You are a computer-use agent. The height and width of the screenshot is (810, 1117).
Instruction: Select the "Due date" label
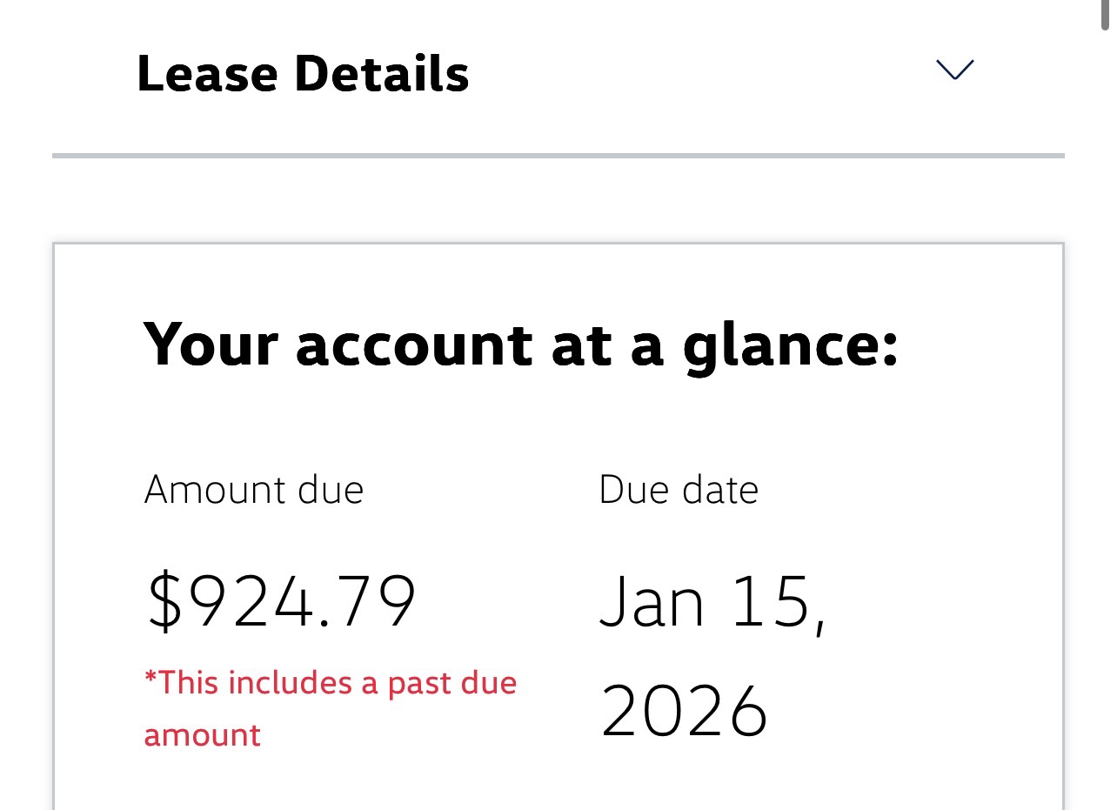click(x=679, y=490)
